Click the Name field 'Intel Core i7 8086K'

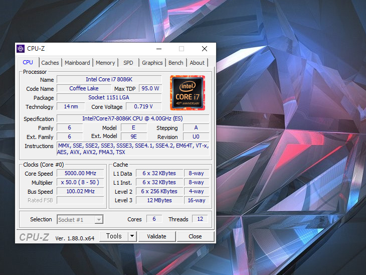pyautogui.click(x=109, y=79)
